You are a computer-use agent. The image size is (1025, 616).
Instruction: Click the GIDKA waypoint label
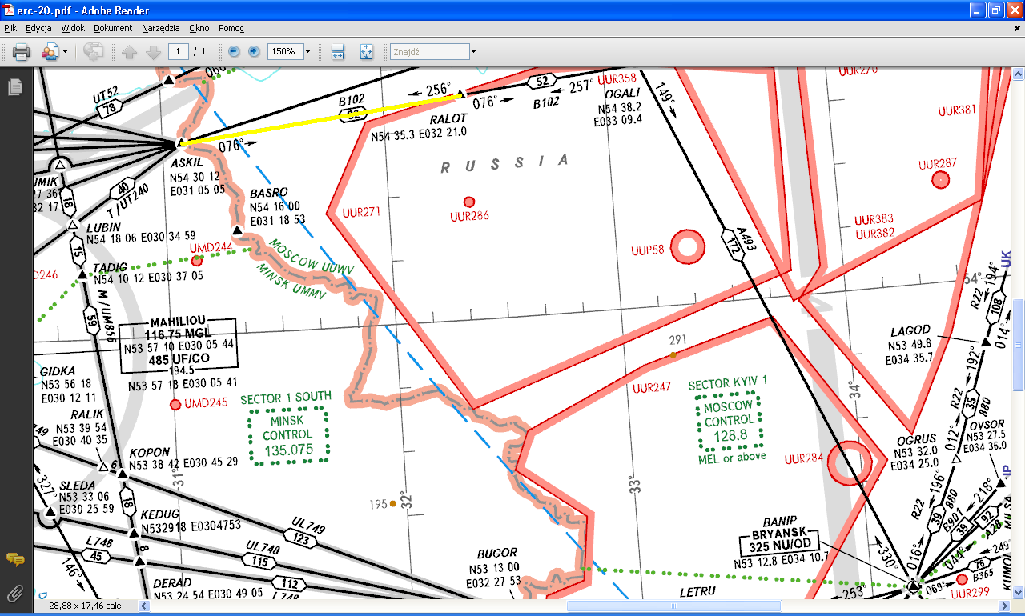57,371
